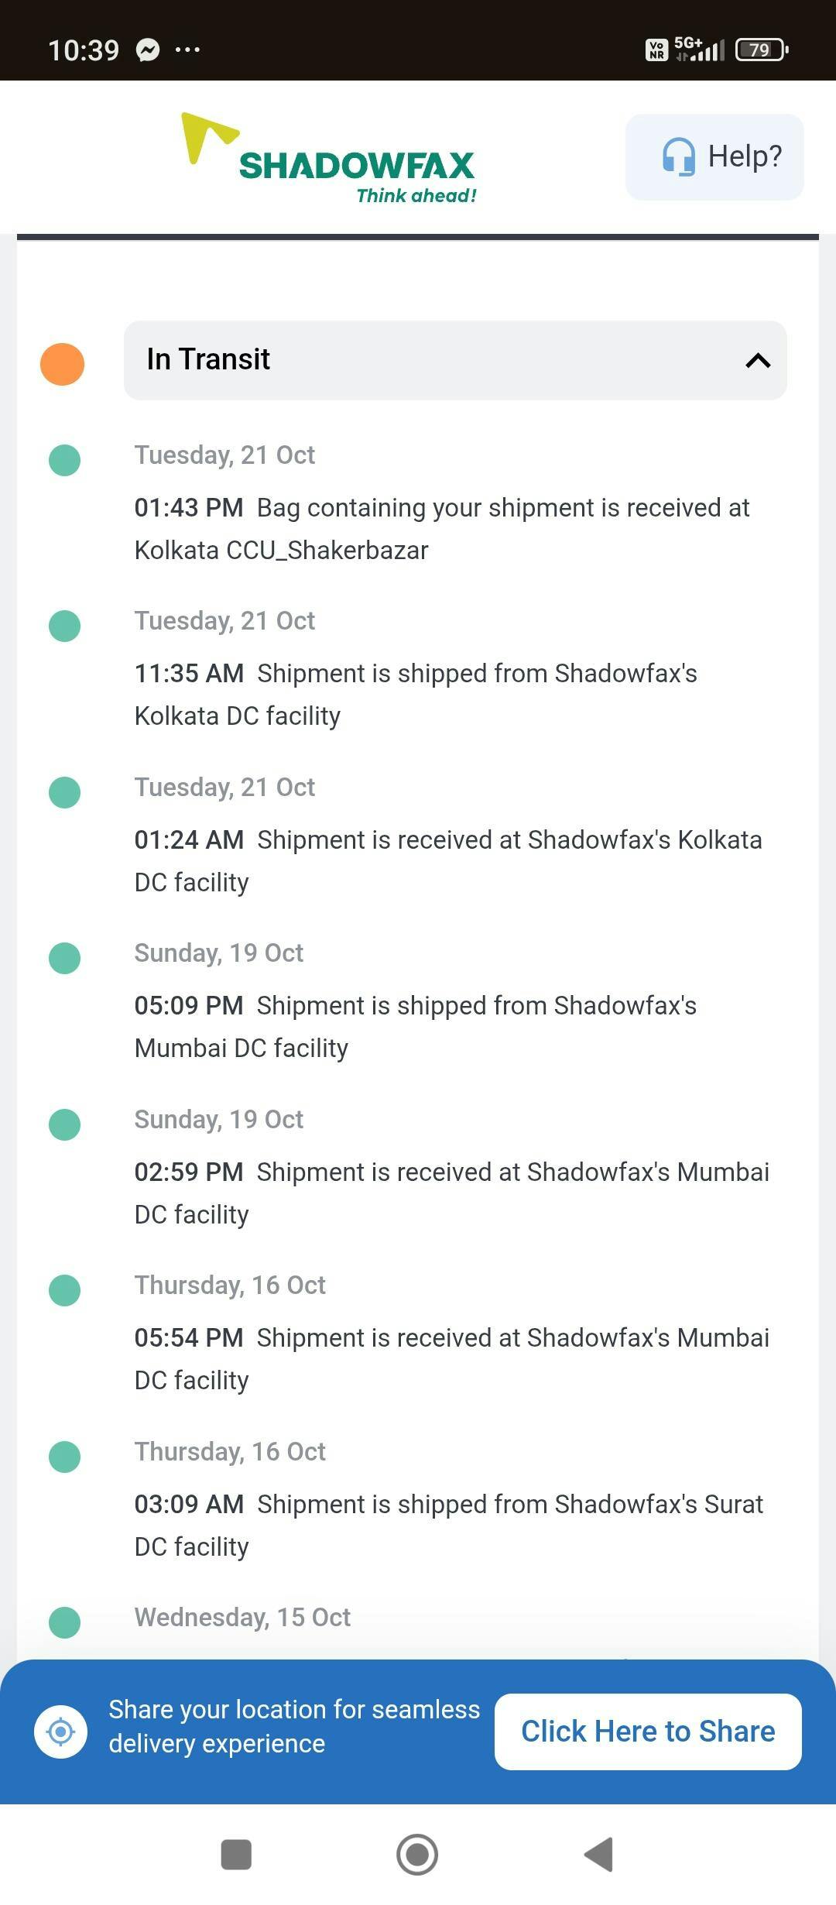The width and height of the screenshot is (836, 1905).
Task: Select the 11:35 AM Kolkata DC shipped entry
Action: click(416, 695)
